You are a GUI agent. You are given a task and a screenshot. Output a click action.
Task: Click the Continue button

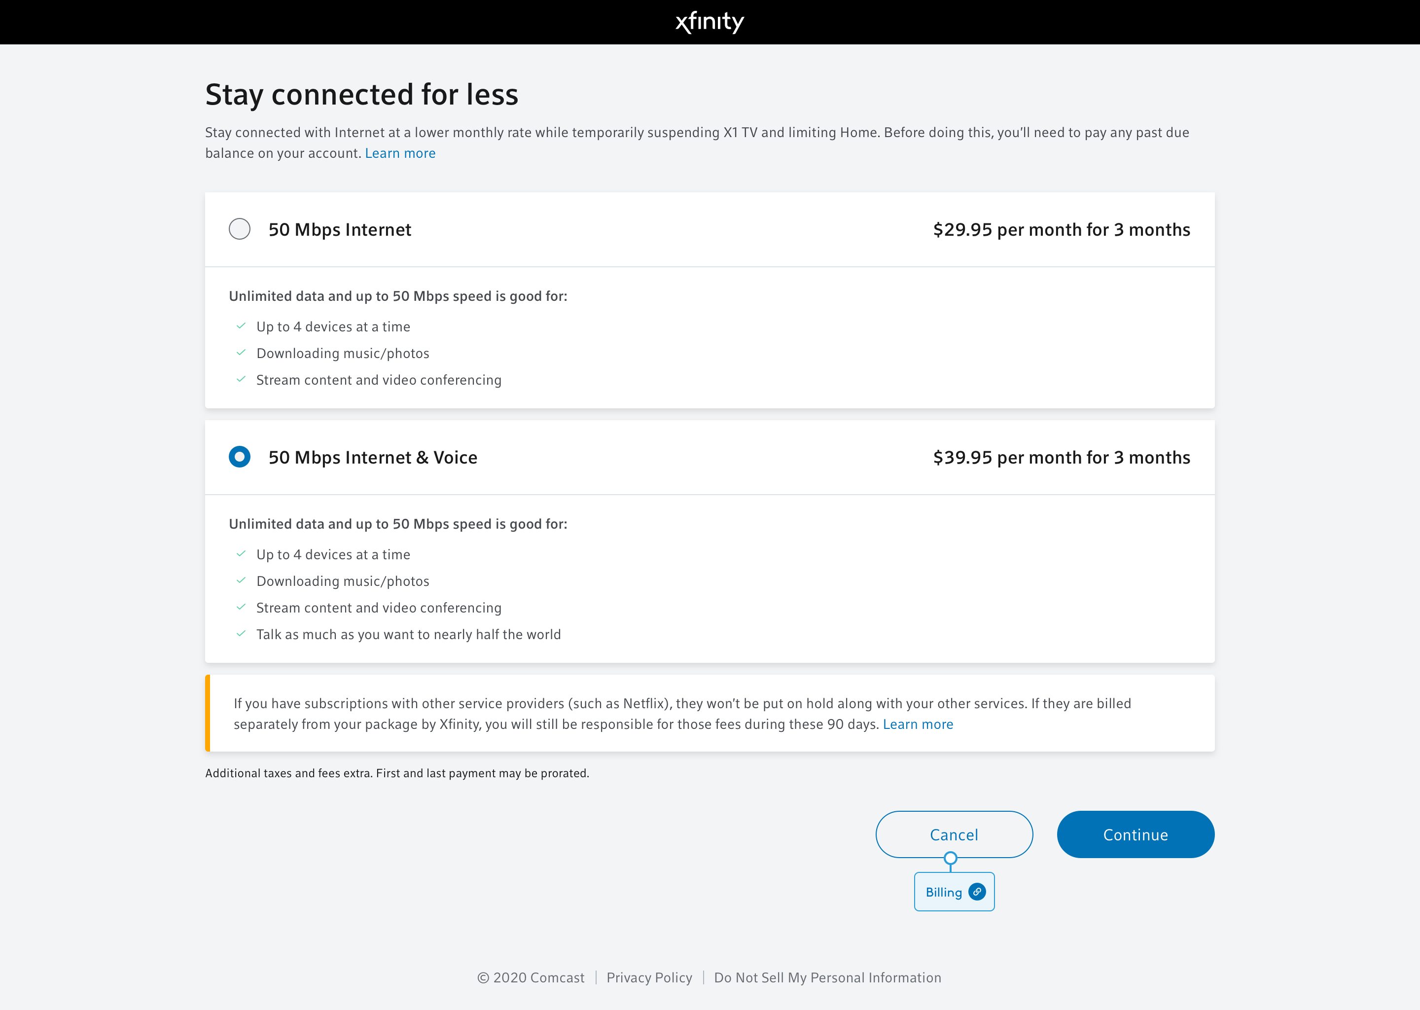(x=1135, y=834)
